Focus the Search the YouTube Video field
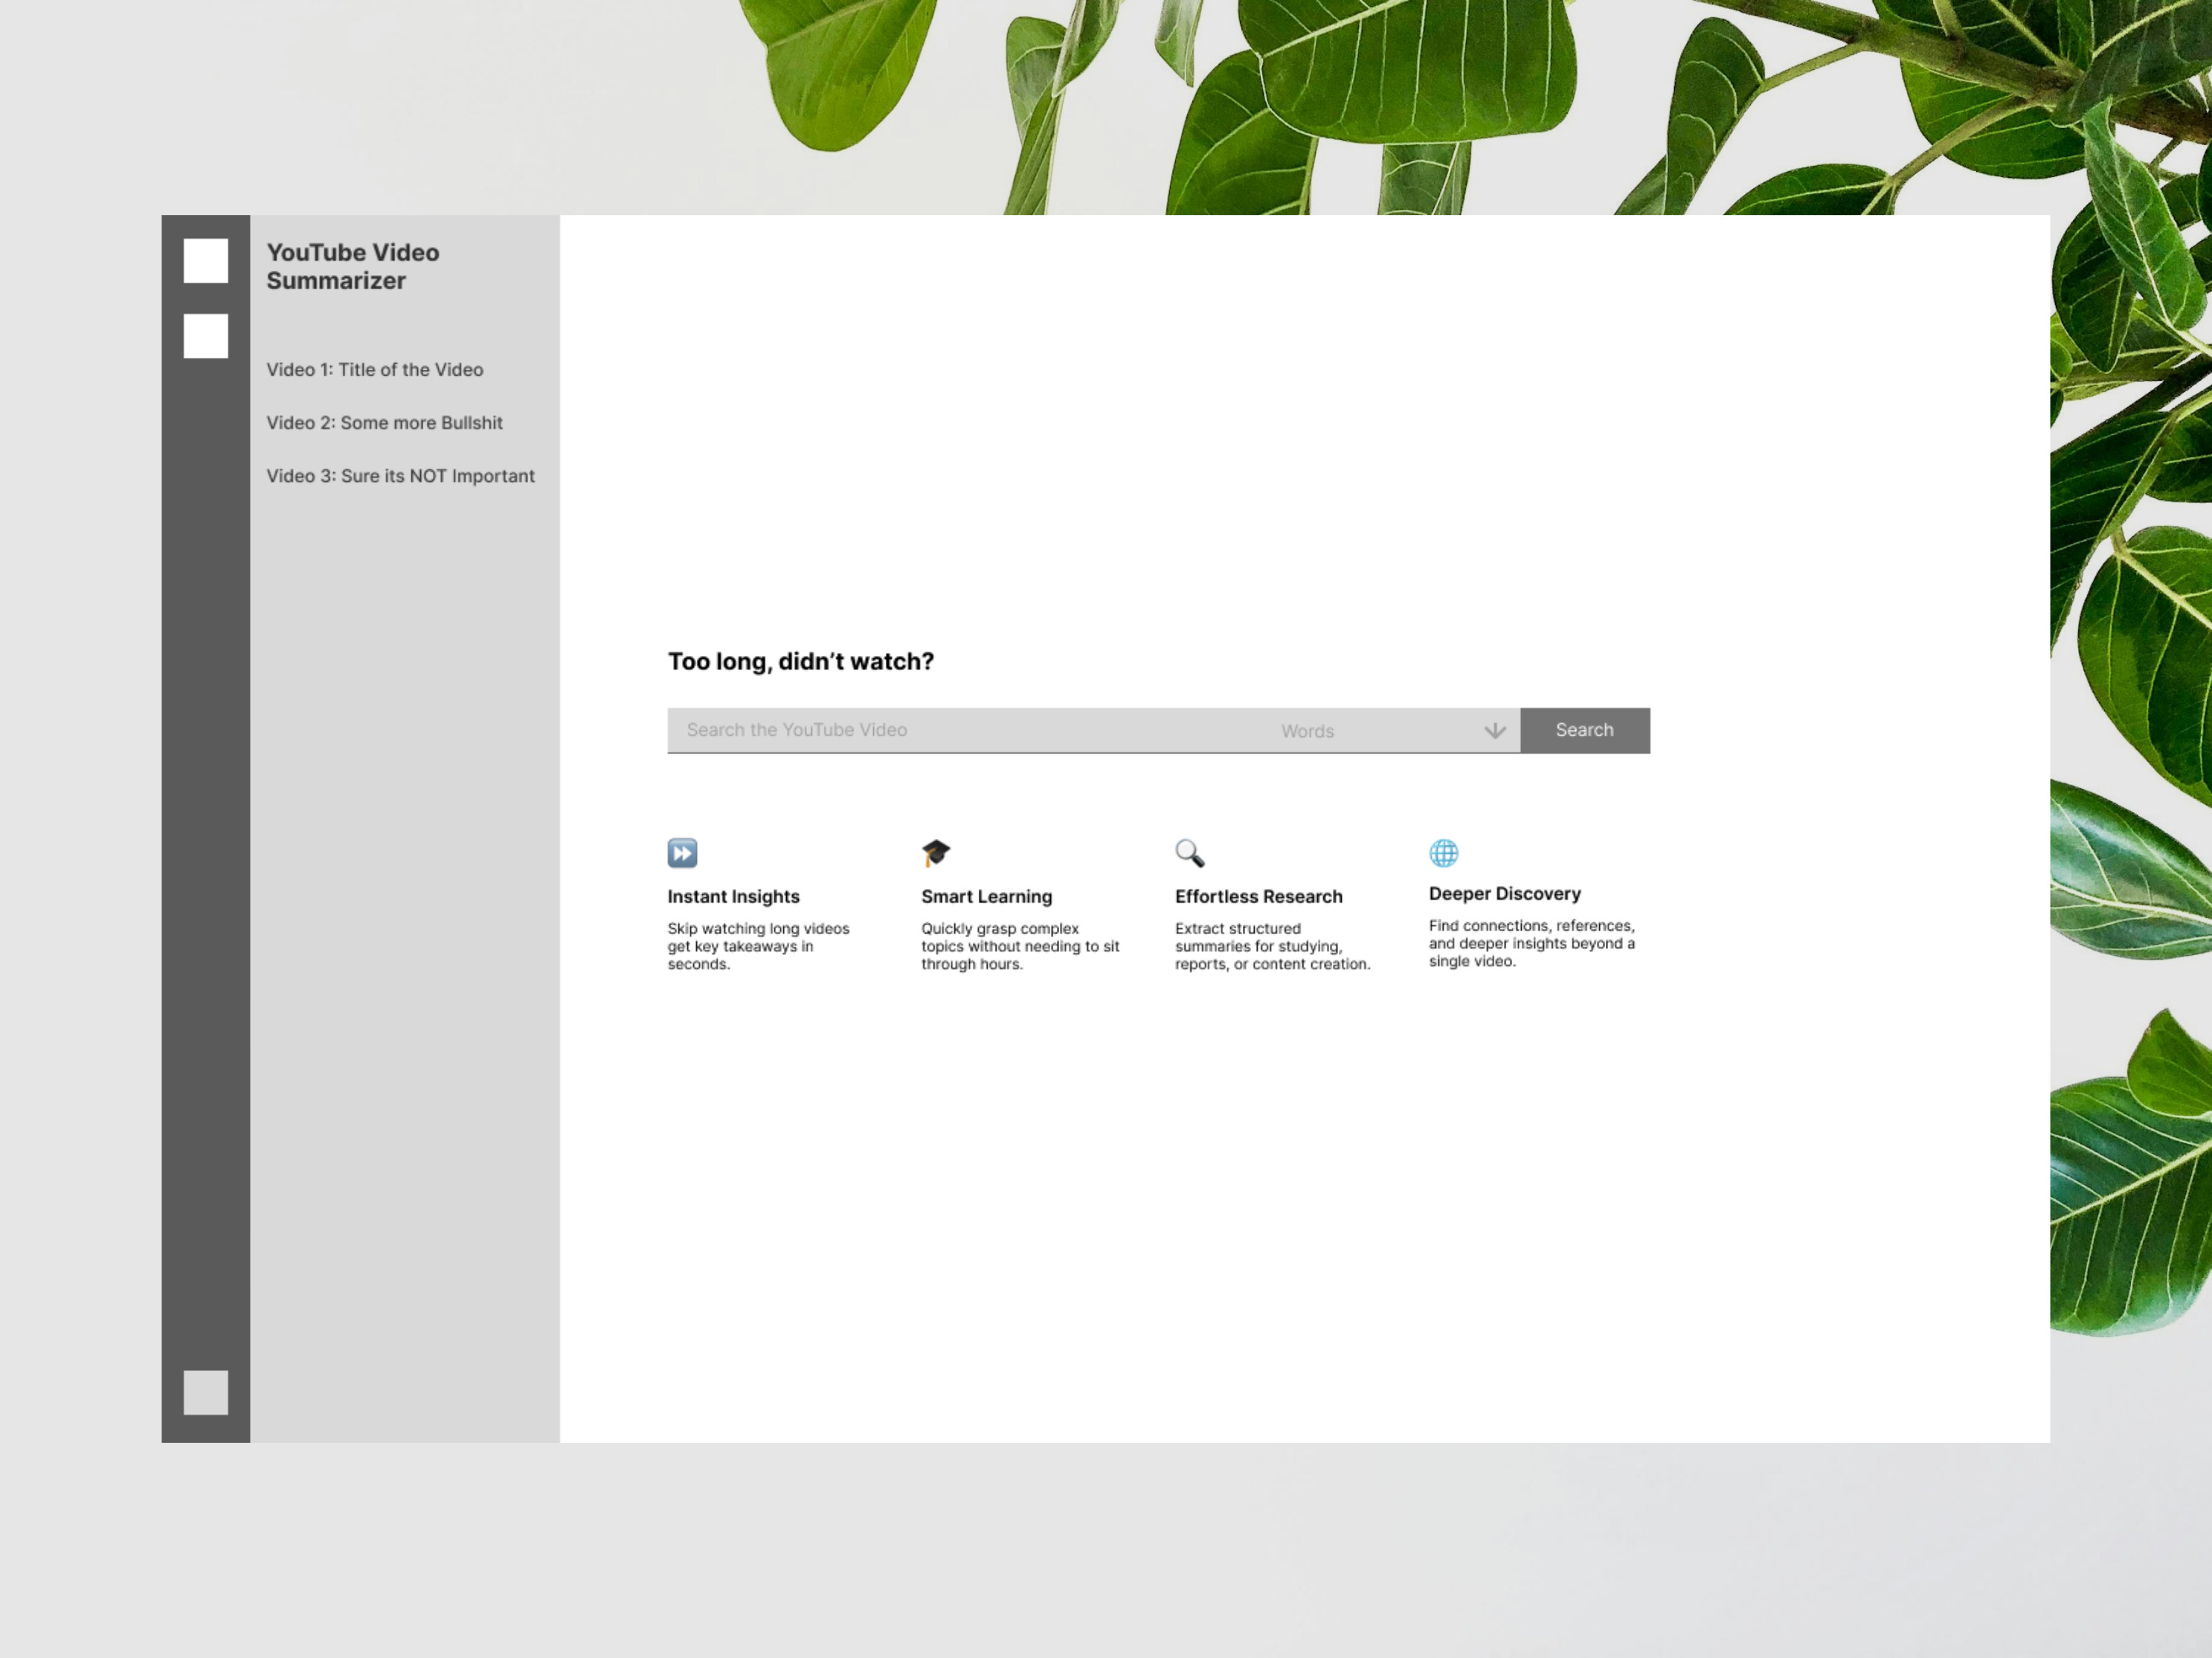The image size is (2212, 1658). coord(950,730)
